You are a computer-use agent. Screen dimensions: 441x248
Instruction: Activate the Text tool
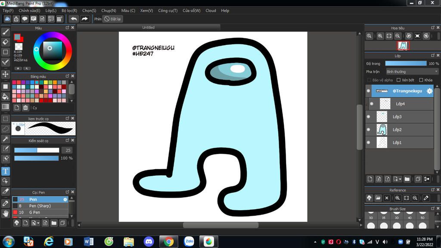coord(5,171)
